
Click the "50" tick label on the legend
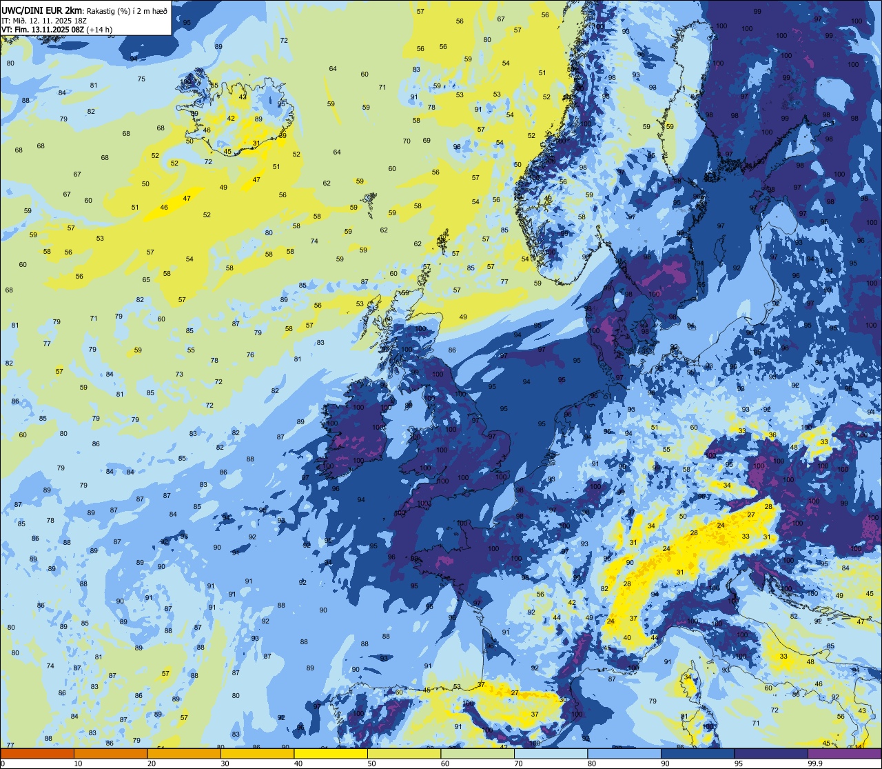point(371,763)
